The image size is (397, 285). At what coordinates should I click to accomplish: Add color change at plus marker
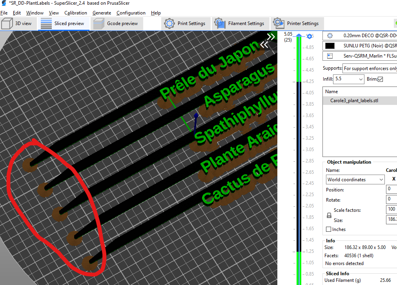pyautogui.click(x=309, y=36)
